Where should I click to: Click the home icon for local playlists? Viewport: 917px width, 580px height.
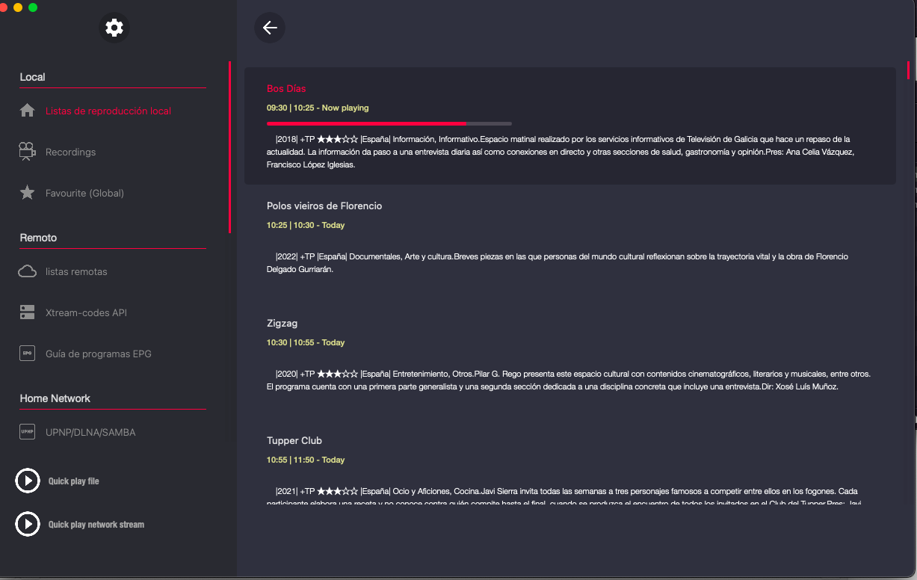coord(28,111)
